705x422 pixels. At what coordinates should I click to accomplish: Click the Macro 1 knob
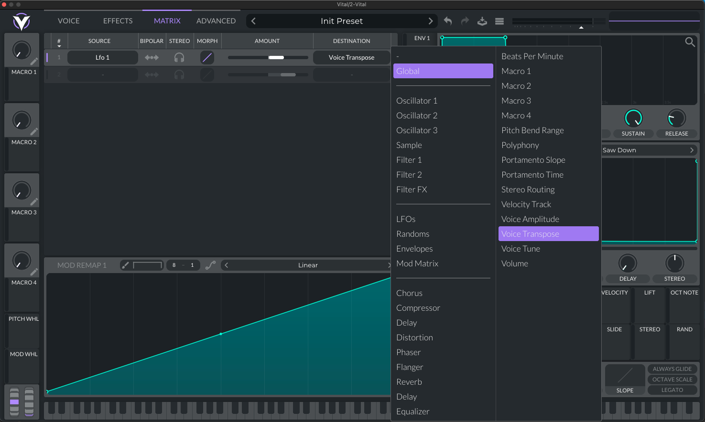[x=21, y=50]
